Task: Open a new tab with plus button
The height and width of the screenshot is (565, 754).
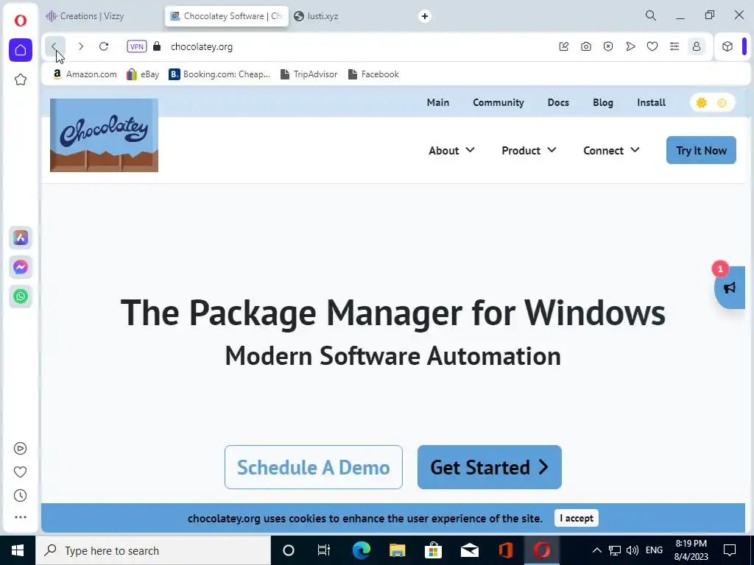Action: 425,16
